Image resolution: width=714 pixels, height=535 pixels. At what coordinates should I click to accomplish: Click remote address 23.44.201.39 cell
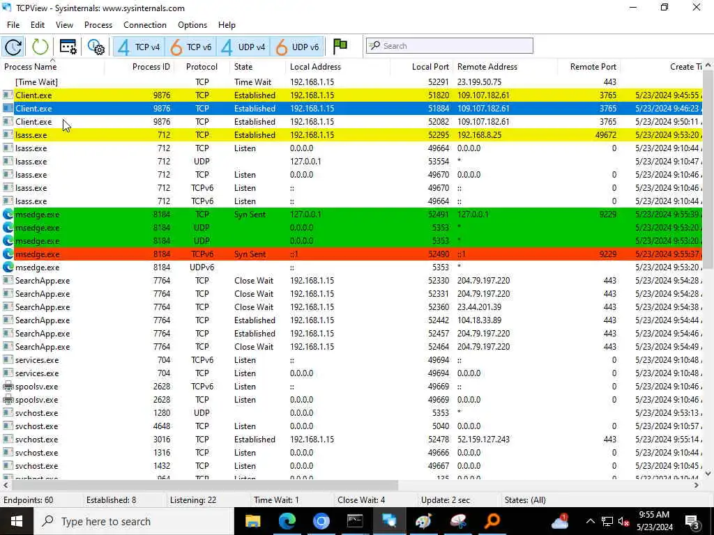click(479, 307)
